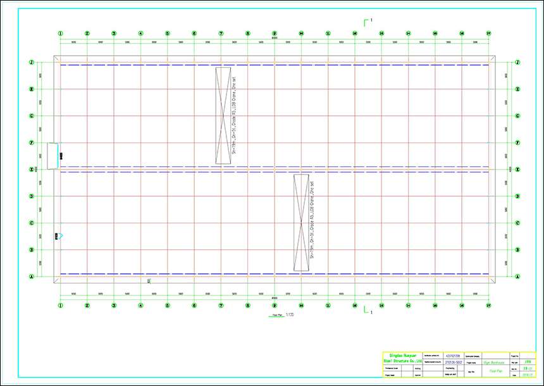
Task: Click the cyan door swing on left wall
Action: (61, 236)
